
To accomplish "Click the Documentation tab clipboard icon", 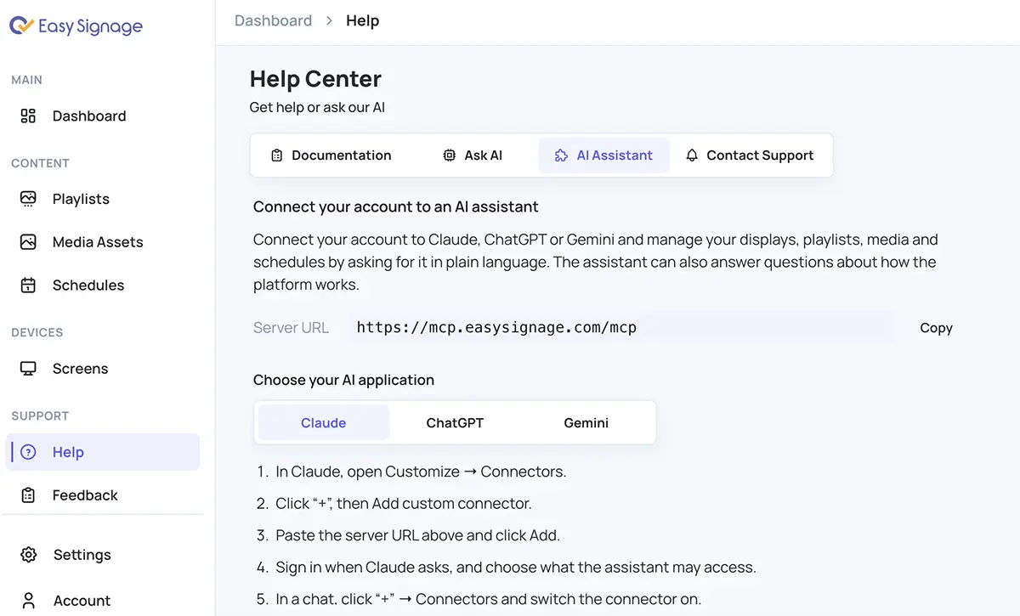I will coord(276,155).
